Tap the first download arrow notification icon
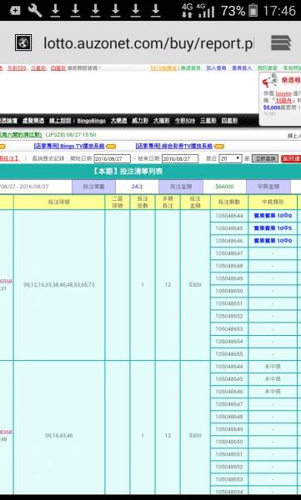Image resolution: width=301 pixels, height=500 pixels. click(x=55, y=11)
